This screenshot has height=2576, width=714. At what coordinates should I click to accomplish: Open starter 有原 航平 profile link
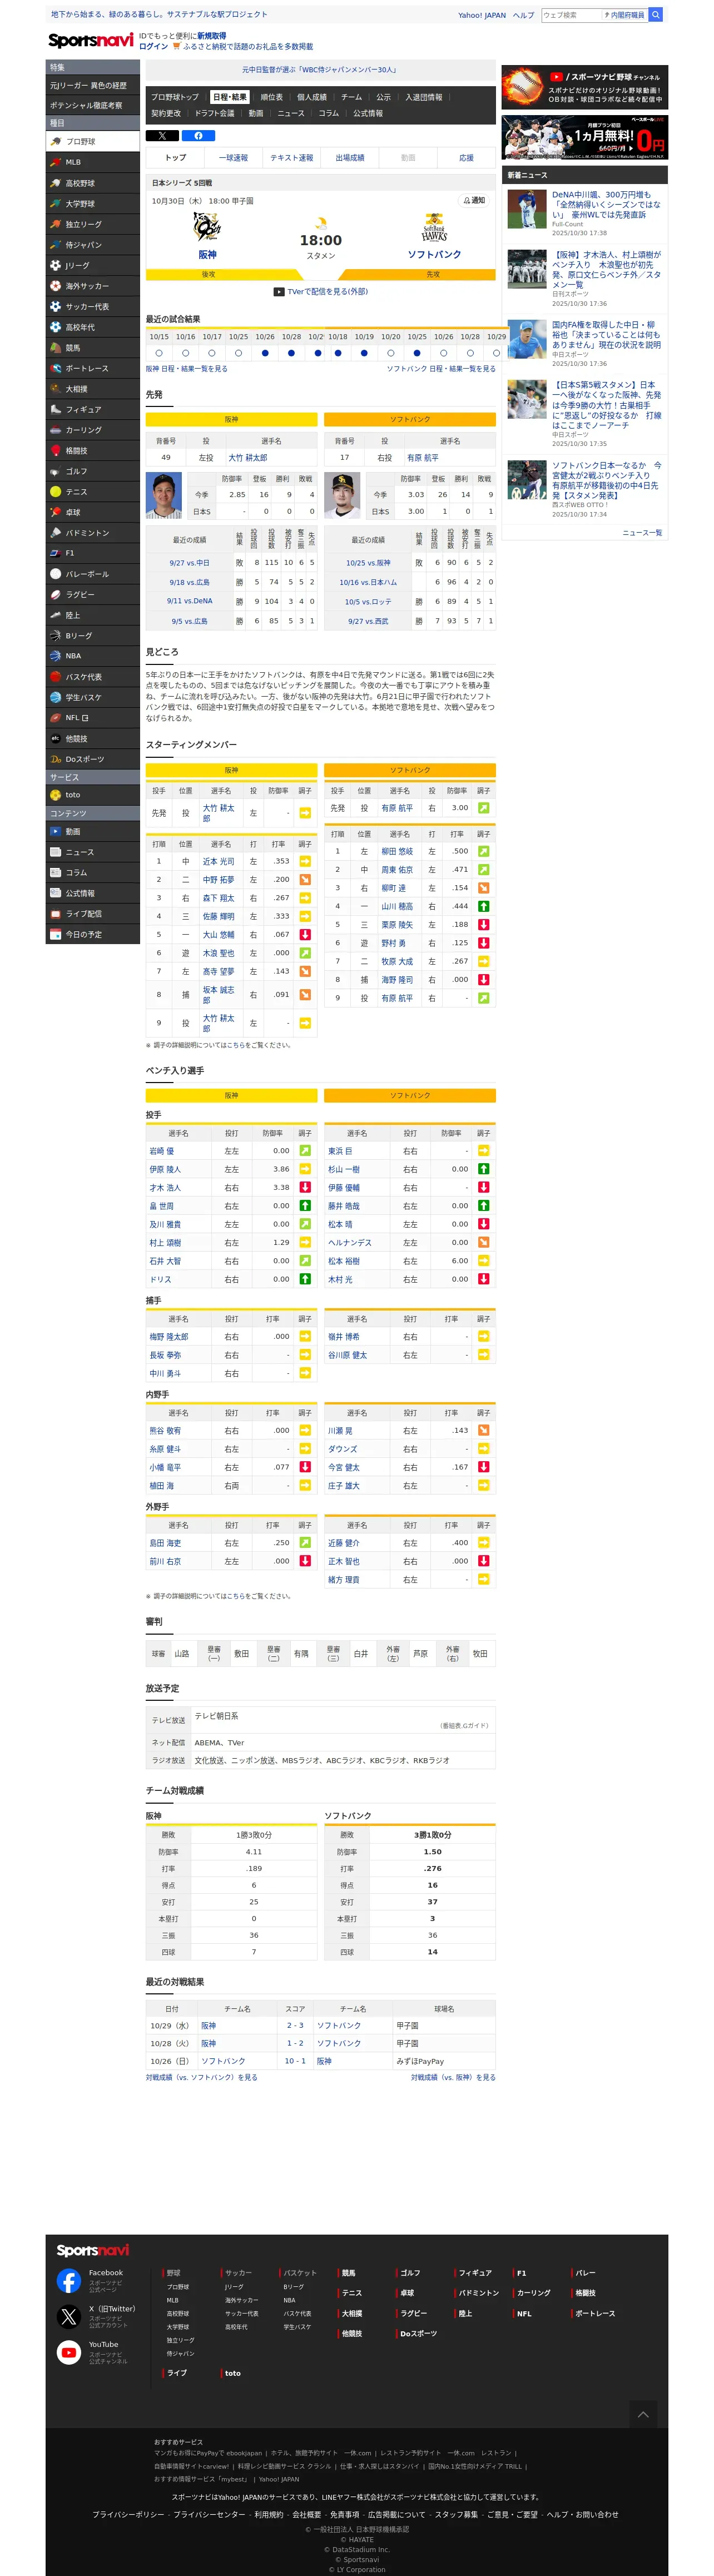[x=422, y=457]
